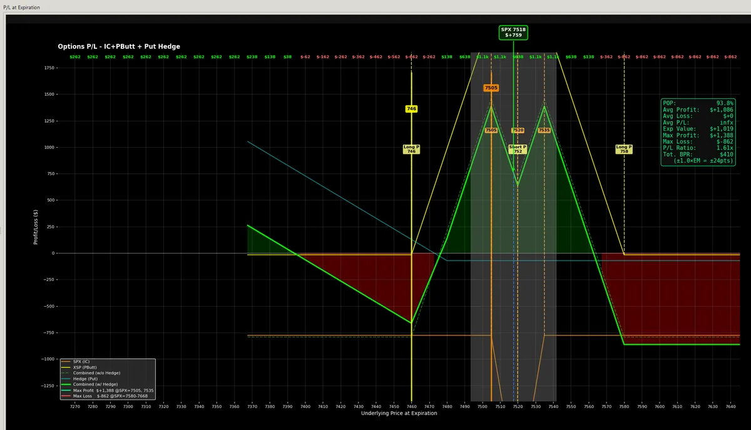Select the "Combined (w/ Hedge)" legend entry
Viewport: 751px width, 430px height.
point(95,384)
